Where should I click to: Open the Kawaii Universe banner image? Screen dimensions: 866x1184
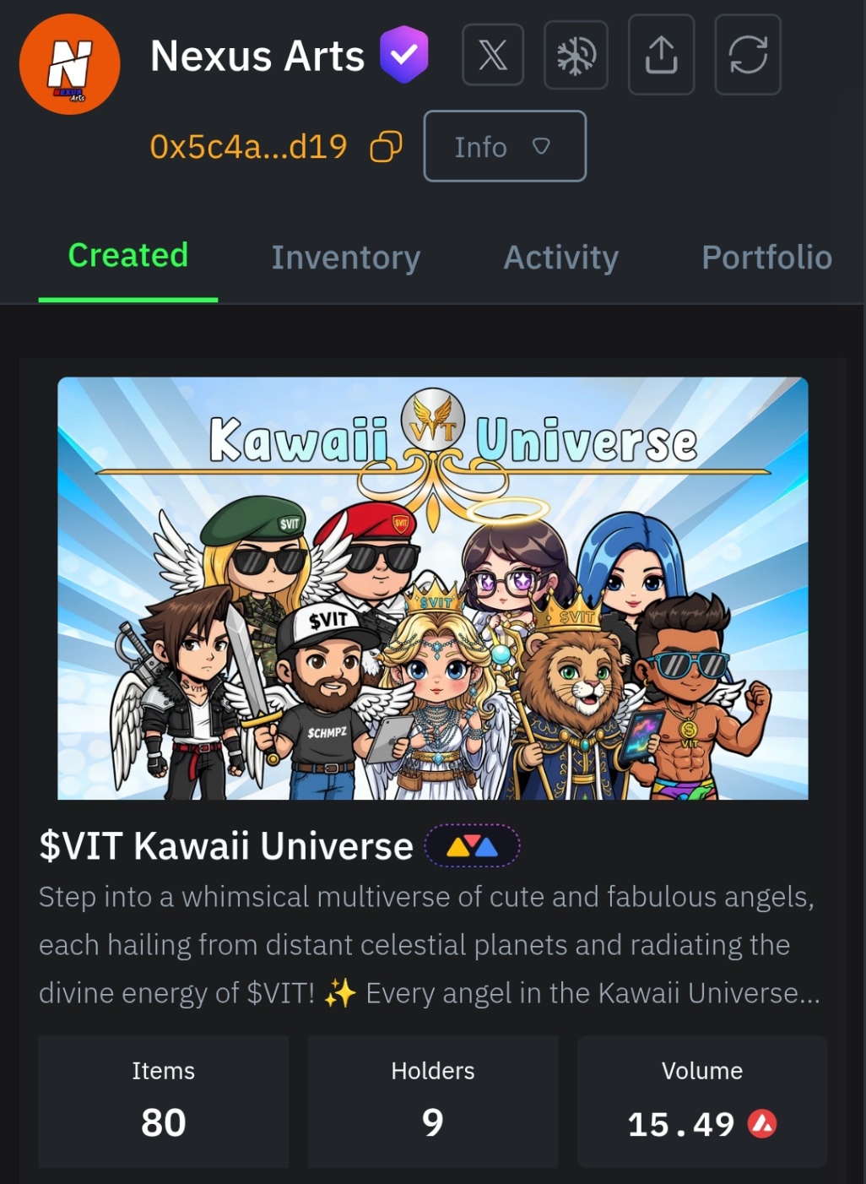[433, 589]
